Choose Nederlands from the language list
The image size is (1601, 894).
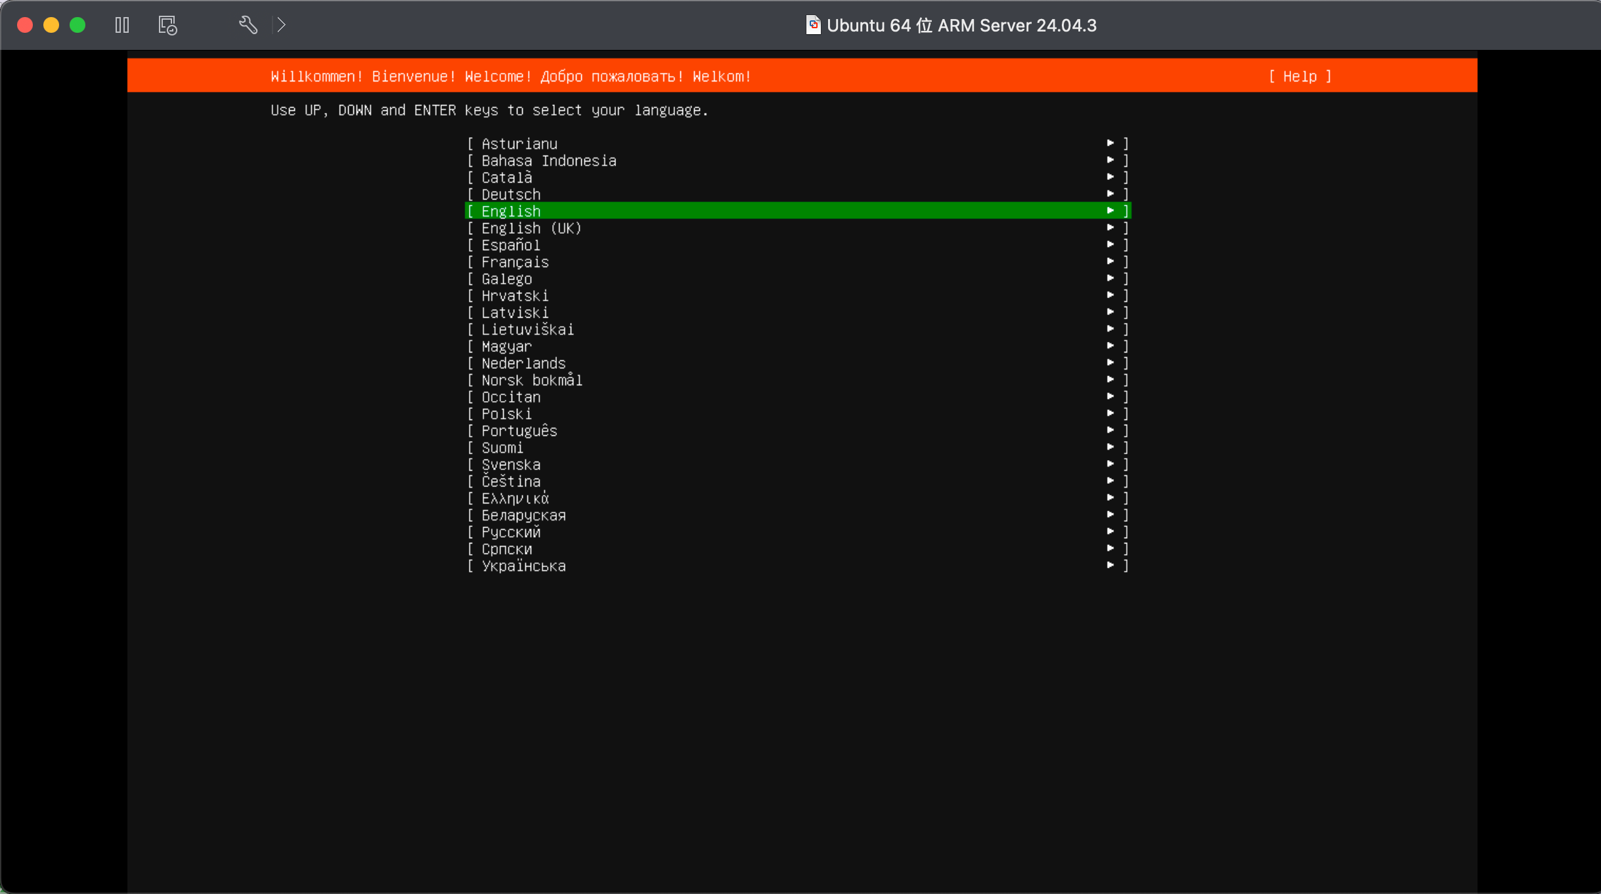point(523,363)
